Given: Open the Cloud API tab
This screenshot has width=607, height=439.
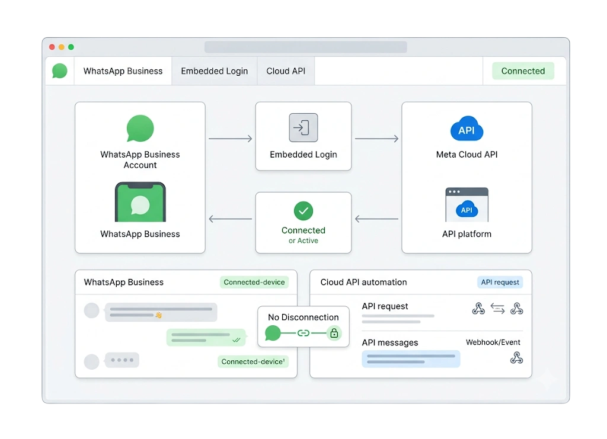Looking at the screenshot, I should coord(286,71).
